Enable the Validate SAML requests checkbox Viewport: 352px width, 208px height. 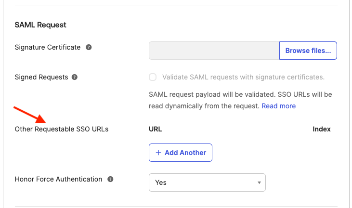pyautogui.click(x=153, y=77)
